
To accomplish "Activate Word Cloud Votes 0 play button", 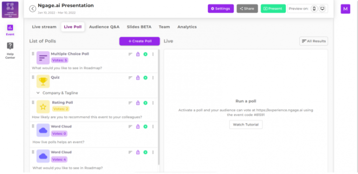I will pyautogui.click(x=145, y=127).
